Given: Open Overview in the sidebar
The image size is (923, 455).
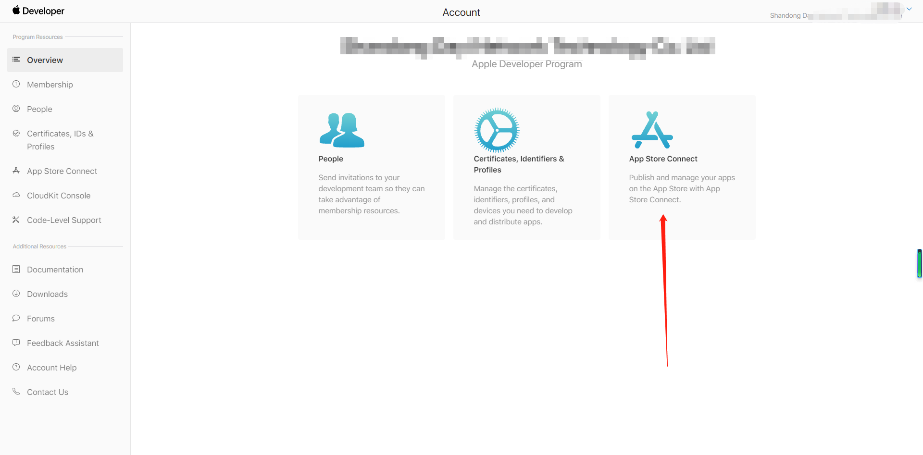Looking at the screenshot, I should point(65,60).
